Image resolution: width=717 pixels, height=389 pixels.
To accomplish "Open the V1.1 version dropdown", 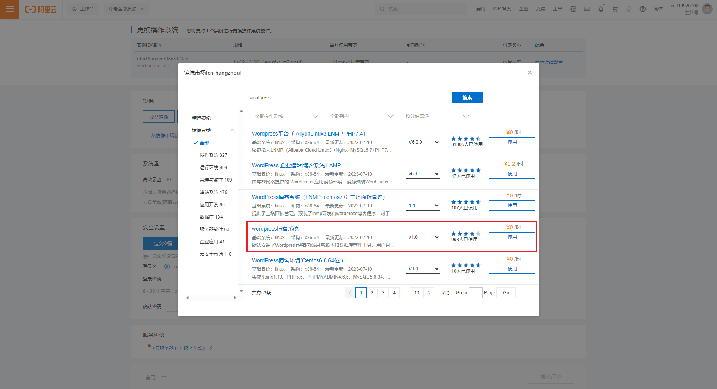I will pyautogui.click(x=423, y=269).
